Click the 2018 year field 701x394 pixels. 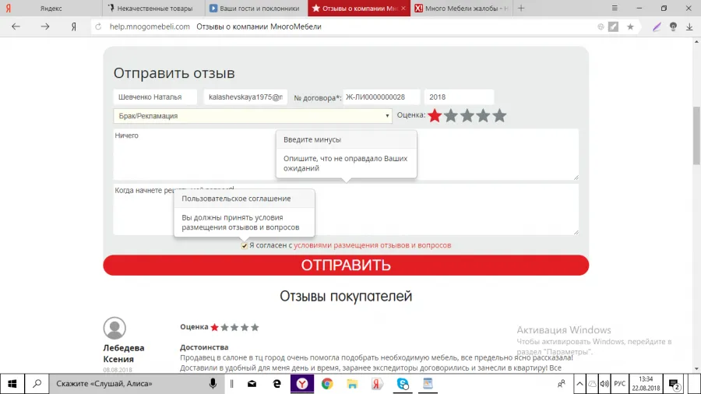click(459, 97)
